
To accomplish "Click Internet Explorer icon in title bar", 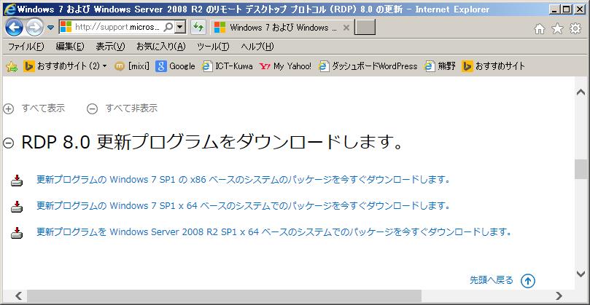I will point(9,9).
